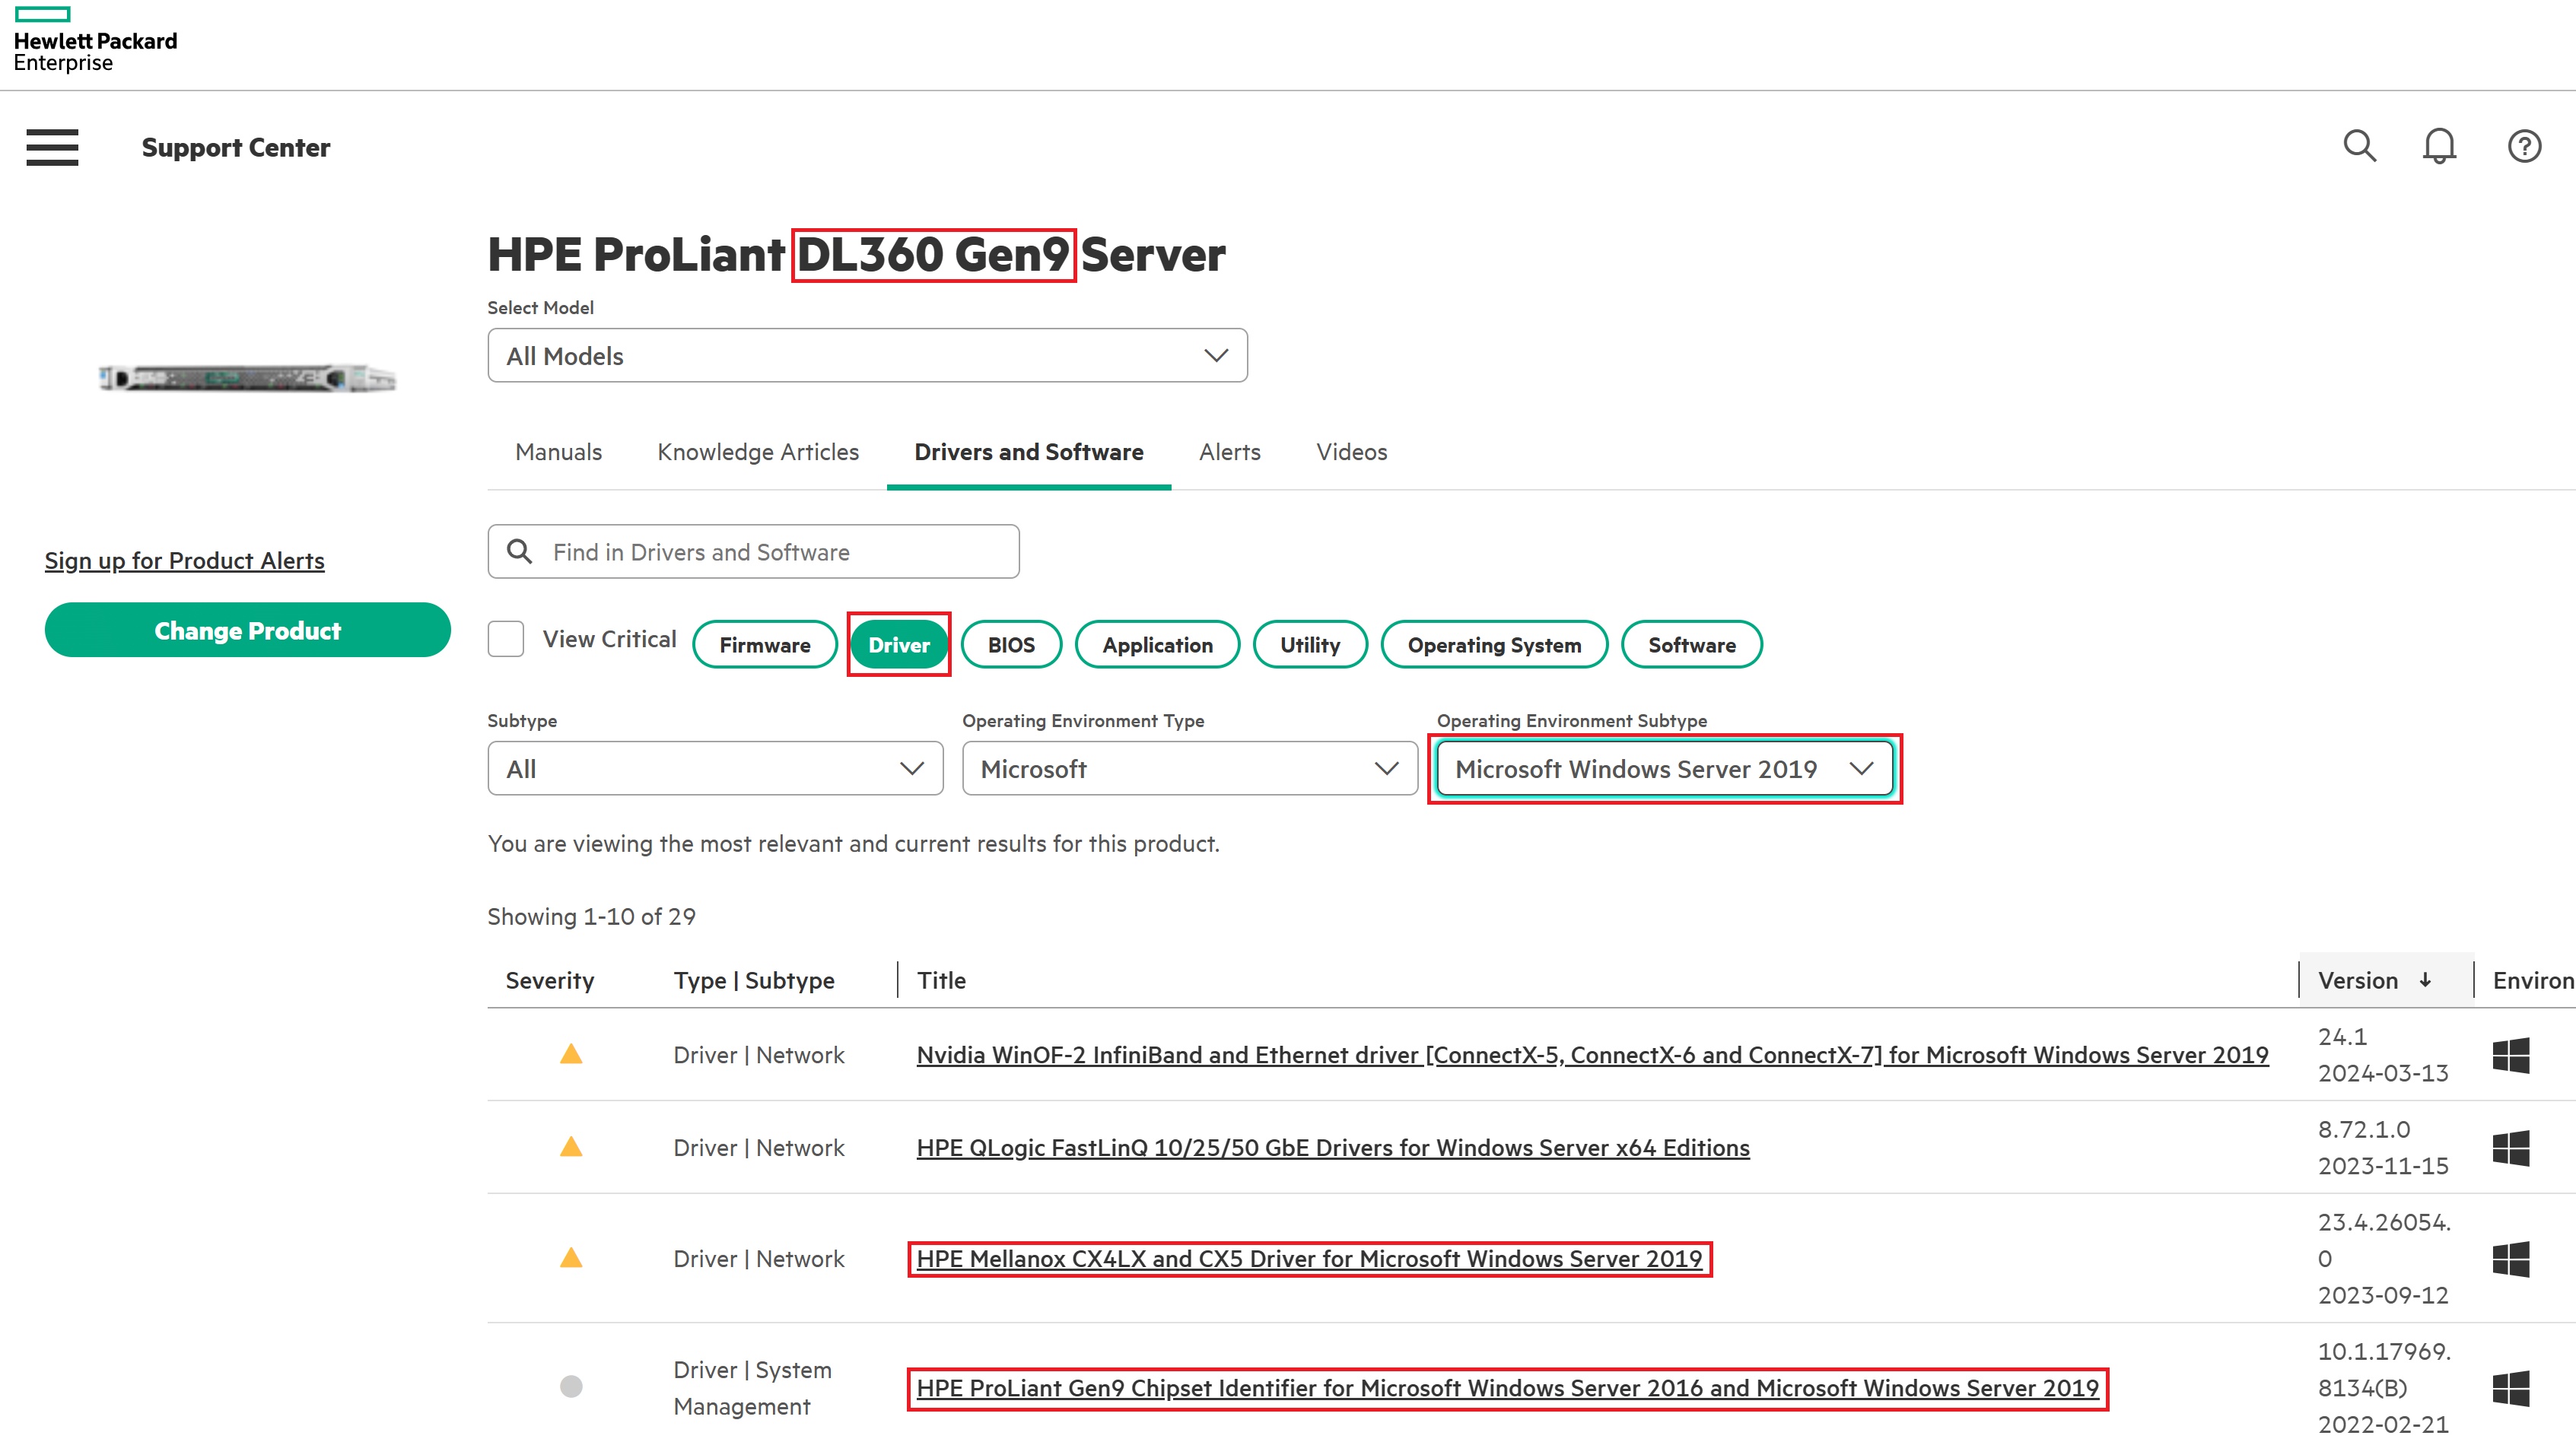Toggle the Software filter chip

[1691, 645]
